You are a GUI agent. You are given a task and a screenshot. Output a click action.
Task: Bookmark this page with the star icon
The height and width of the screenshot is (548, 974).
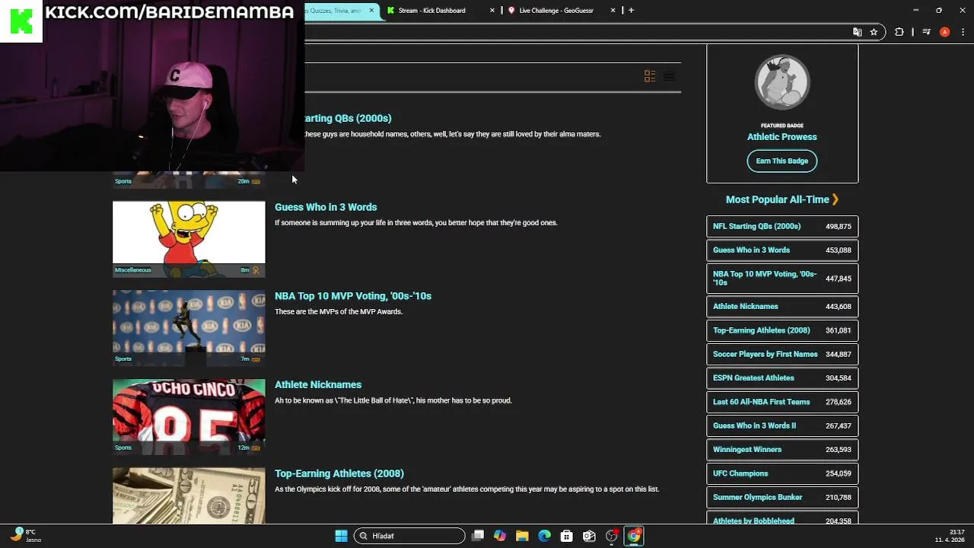tap(874, 32)
